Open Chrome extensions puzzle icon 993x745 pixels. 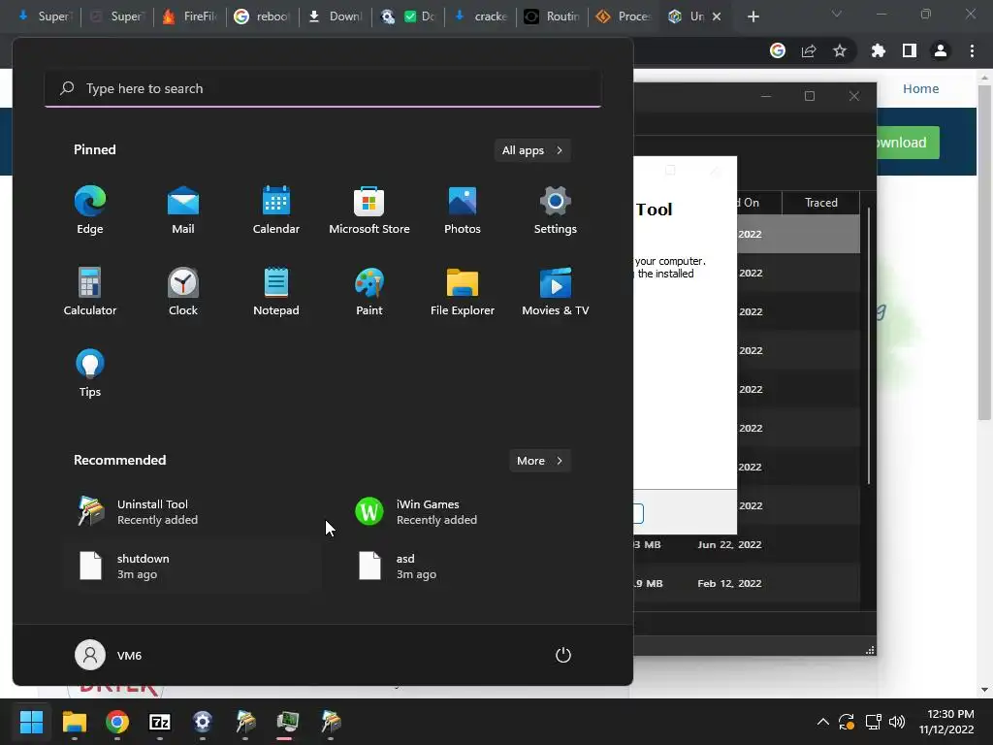pyautogui.click(x=879, y=50)
